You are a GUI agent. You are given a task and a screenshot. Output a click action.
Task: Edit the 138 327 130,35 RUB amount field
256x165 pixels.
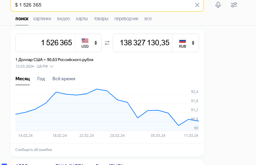(x=143, y=43)
